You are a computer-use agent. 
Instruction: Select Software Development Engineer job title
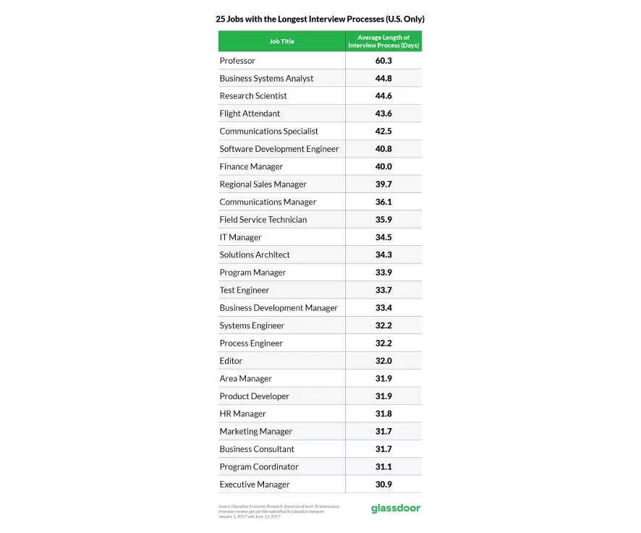279,149
